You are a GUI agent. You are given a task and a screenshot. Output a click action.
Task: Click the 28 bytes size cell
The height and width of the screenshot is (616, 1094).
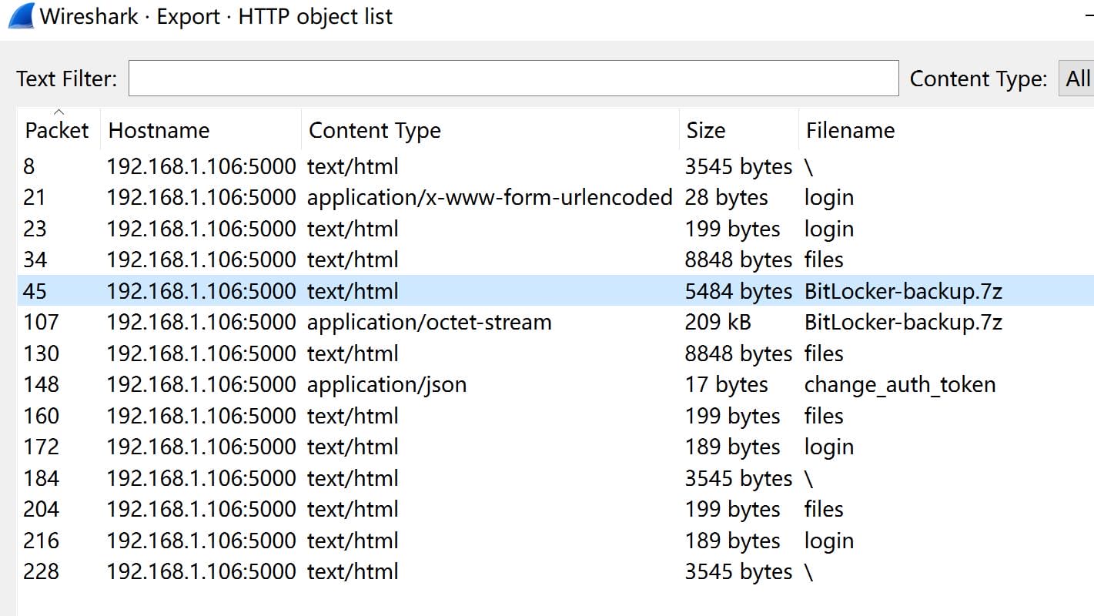click(726, 197)
